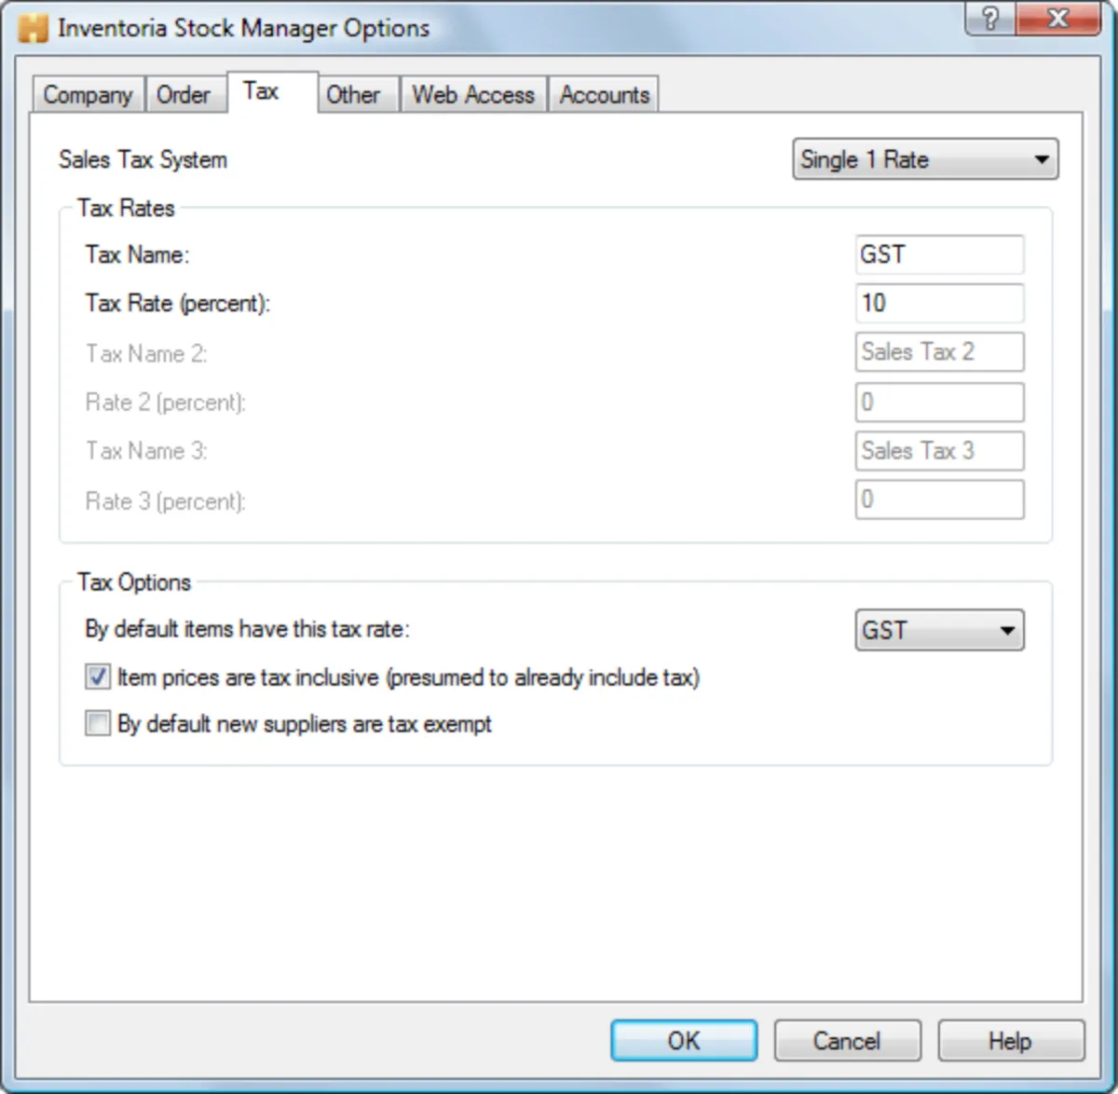Viewport: 1118px width, 1094px height.
Task: Click the Sales Tax 2 name field
Action: tap(939, 351)
